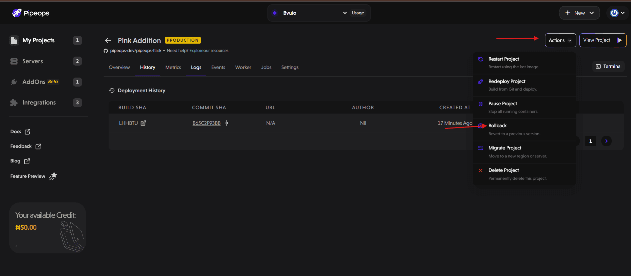Click the Feature Preview link
The image size is (631, 276).
[33, 176]
